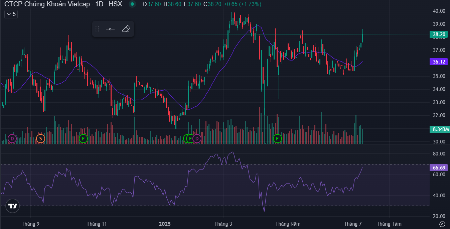Screen dimensions: 450x229
Task: Click the Tháng 3 time axis label
Action: (223, 224)
